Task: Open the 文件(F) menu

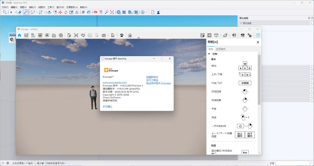Action: click(x=5, y=7)
